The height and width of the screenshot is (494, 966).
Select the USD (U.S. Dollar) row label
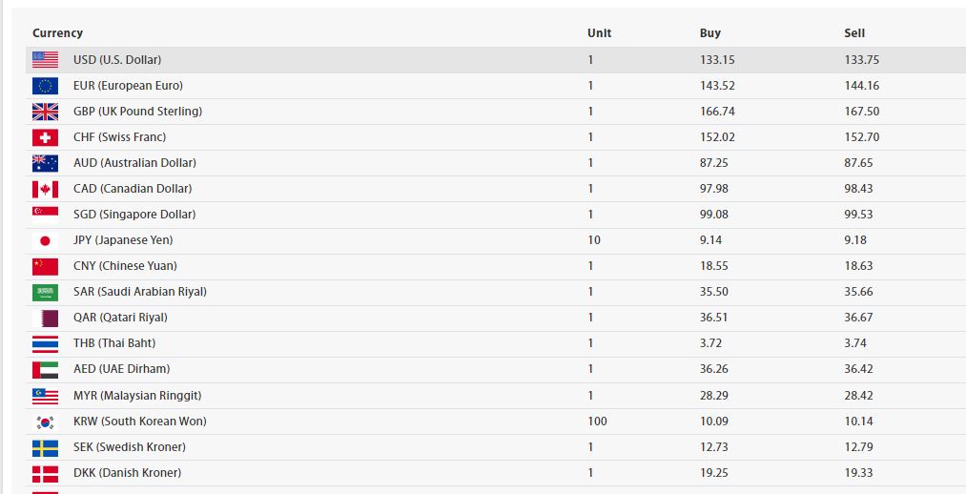tap(117, 60)
